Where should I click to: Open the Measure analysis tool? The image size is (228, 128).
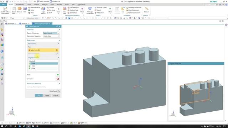tap(146, 10)
